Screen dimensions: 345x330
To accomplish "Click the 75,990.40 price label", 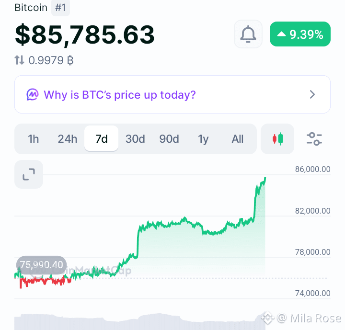I will click(41, 265).
